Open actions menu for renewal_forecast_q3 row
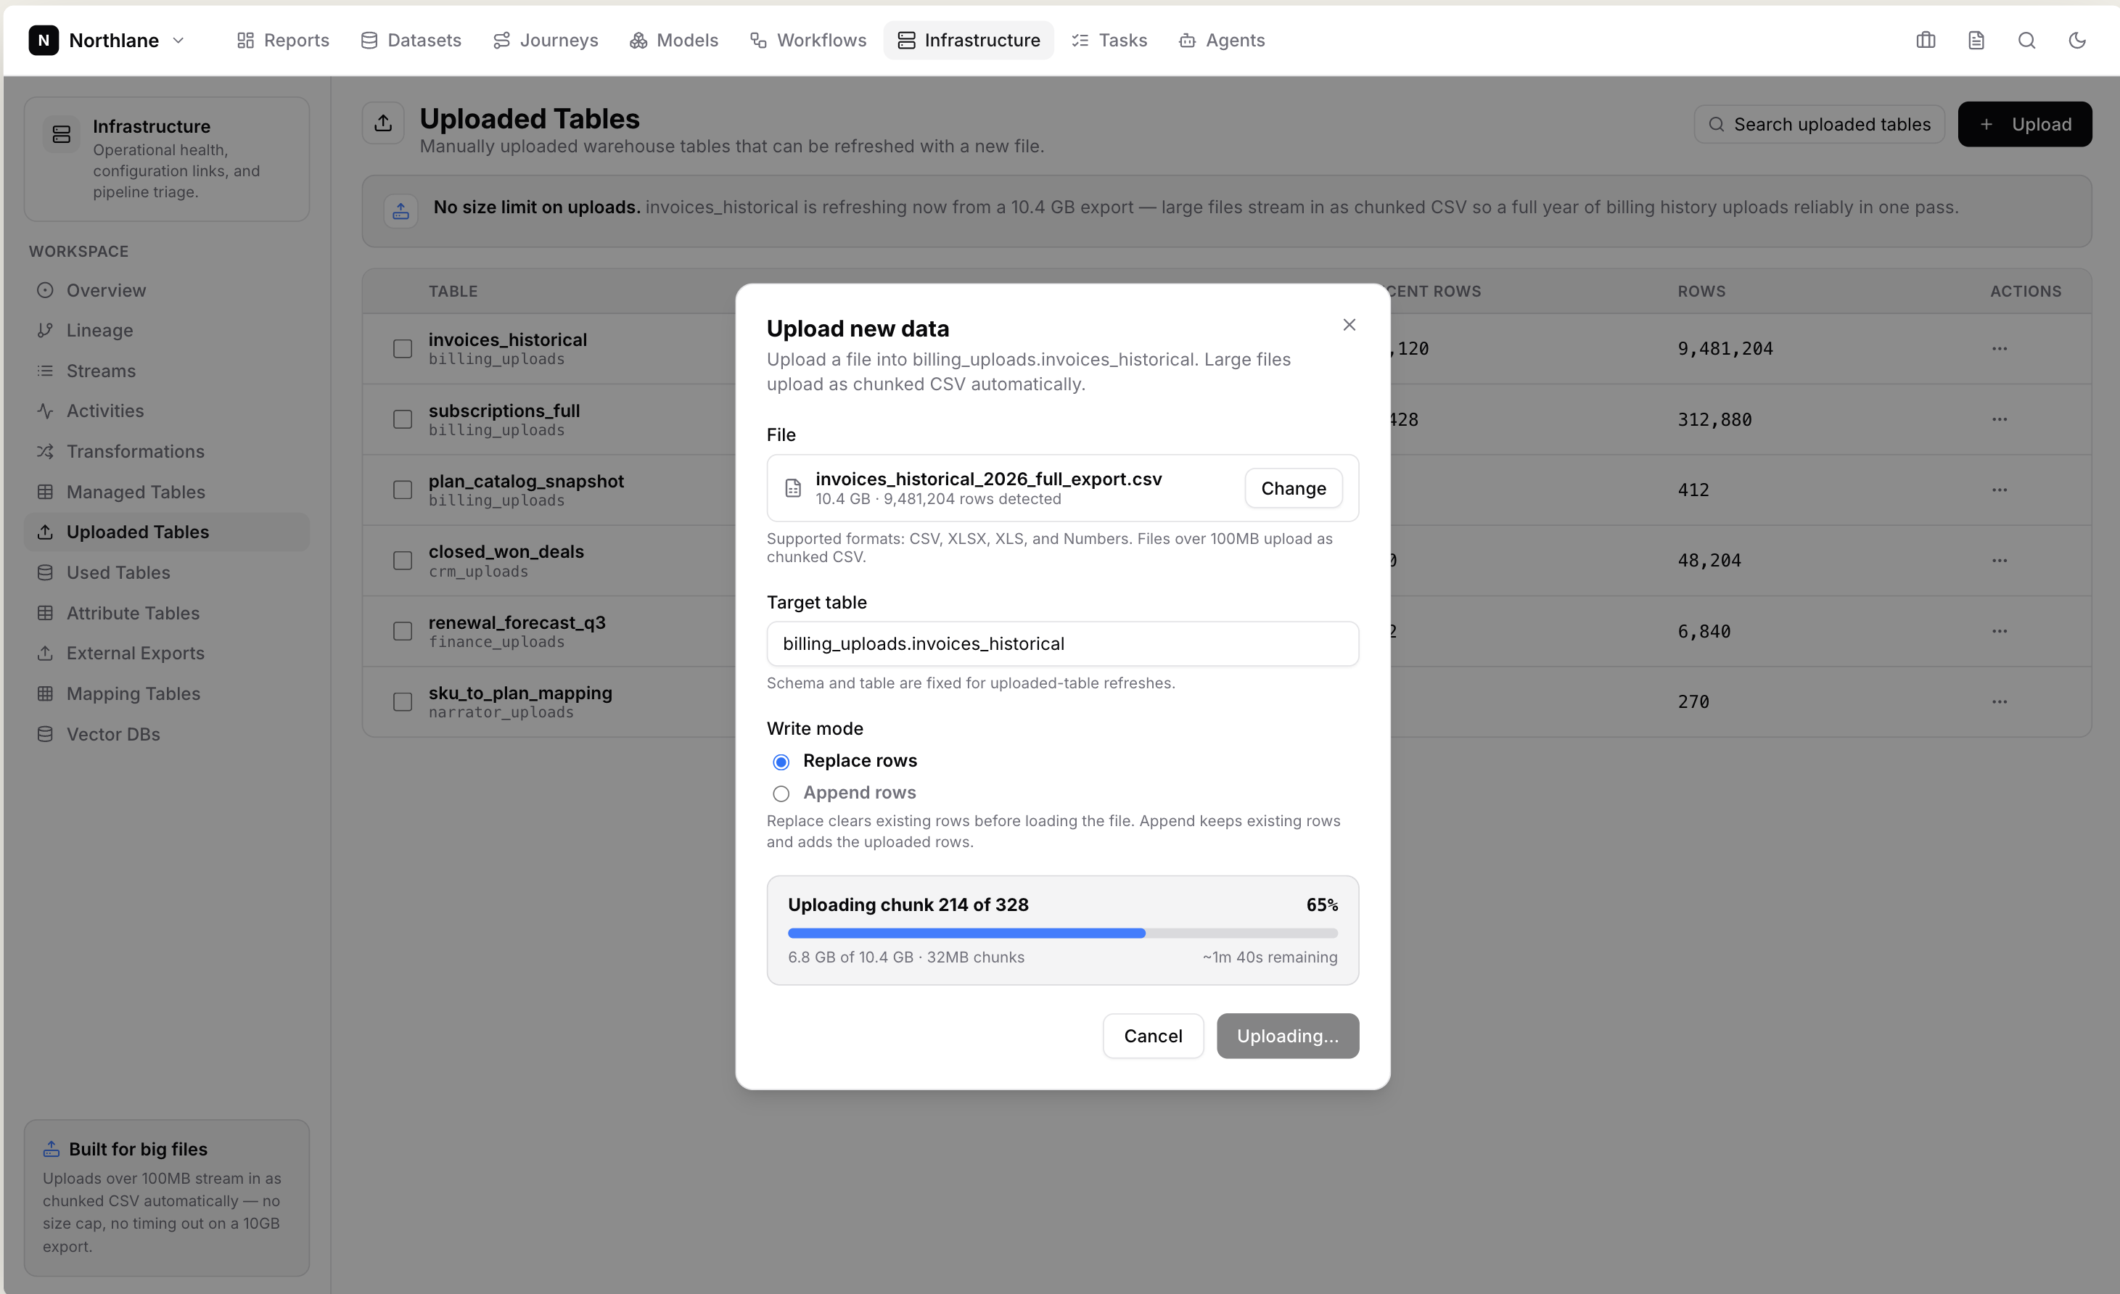2120x1294 pixels. coord(2000,630)
